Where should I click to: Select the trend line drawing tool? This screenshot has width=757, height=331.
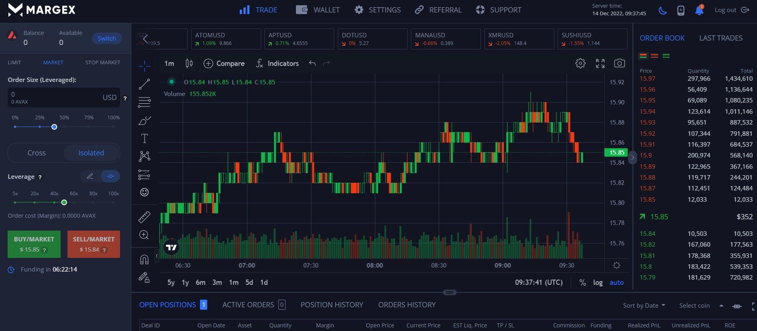click(x=144, y=84)
